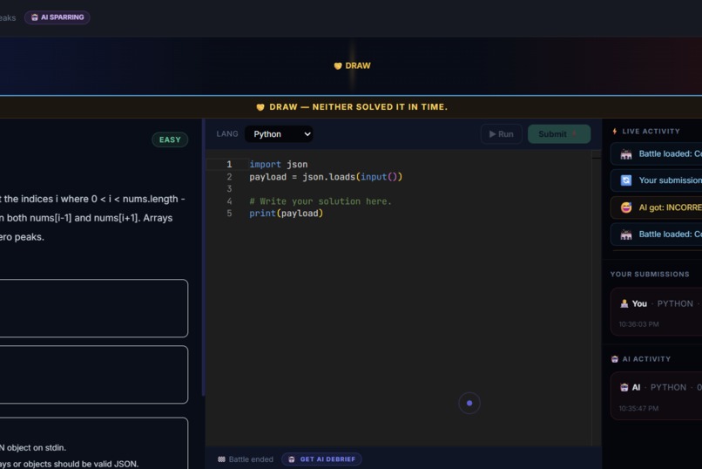Click the user avatar icon beside You
Viewport: 702px width, 469px height.
coord(624,303)
